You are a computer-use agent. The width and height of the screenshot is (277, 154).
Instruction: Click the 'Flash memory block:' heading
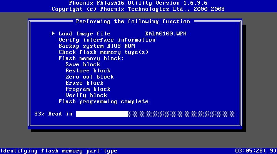point(91,59)
